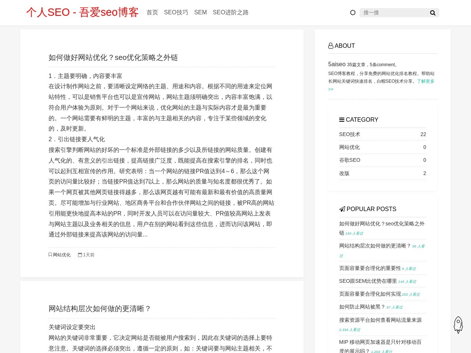471x353 pixels.
Task: Click the rocket back-to-top icon
Action: (458, 325)
